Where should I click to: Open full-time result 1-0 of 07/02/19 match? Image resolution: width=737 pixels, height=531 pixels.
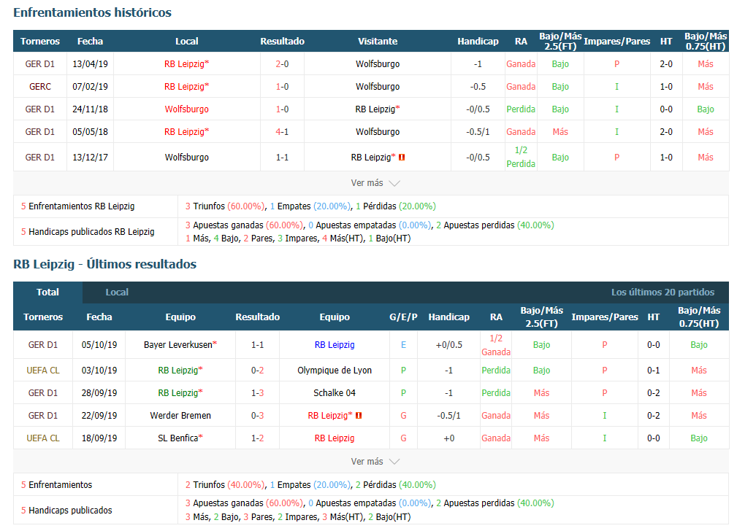pyautogui.click(x=282, y=86)
